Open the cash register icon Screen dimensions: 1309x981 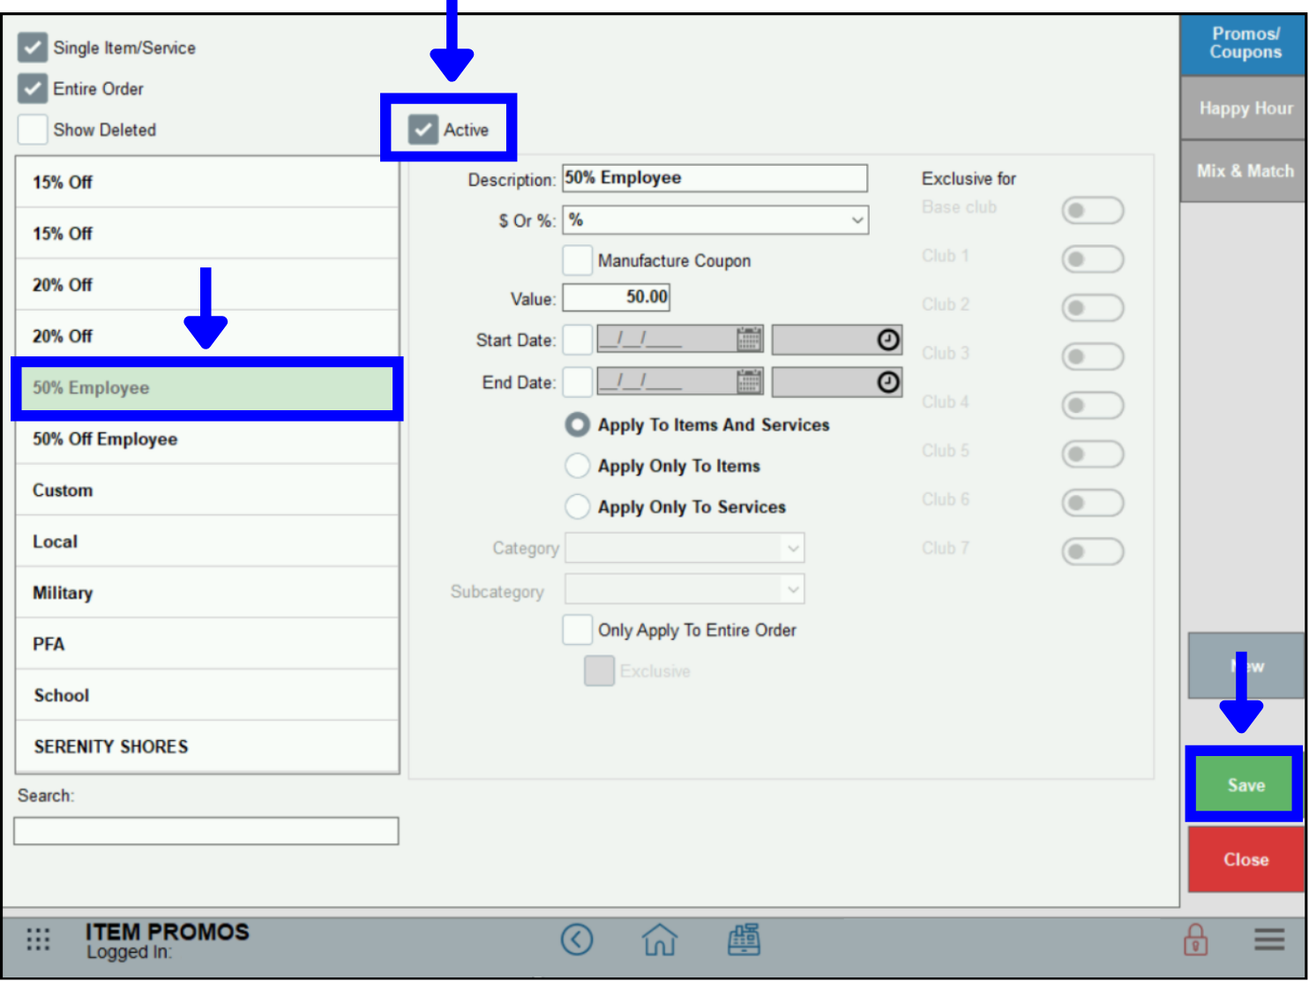click(744, 940)
